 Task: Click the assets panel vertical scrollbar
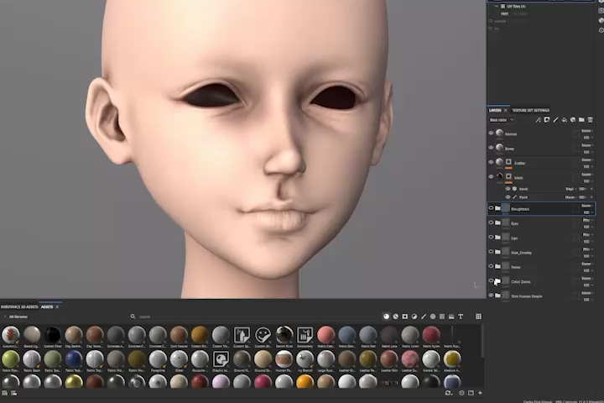[482, 341]
